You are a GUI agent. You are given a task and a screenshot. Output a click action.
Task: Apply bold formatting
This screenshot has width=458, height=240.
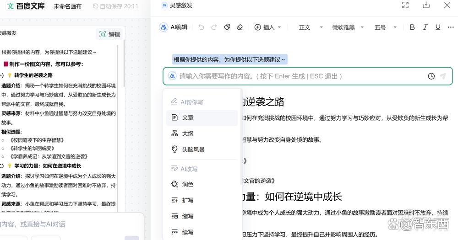412,27
